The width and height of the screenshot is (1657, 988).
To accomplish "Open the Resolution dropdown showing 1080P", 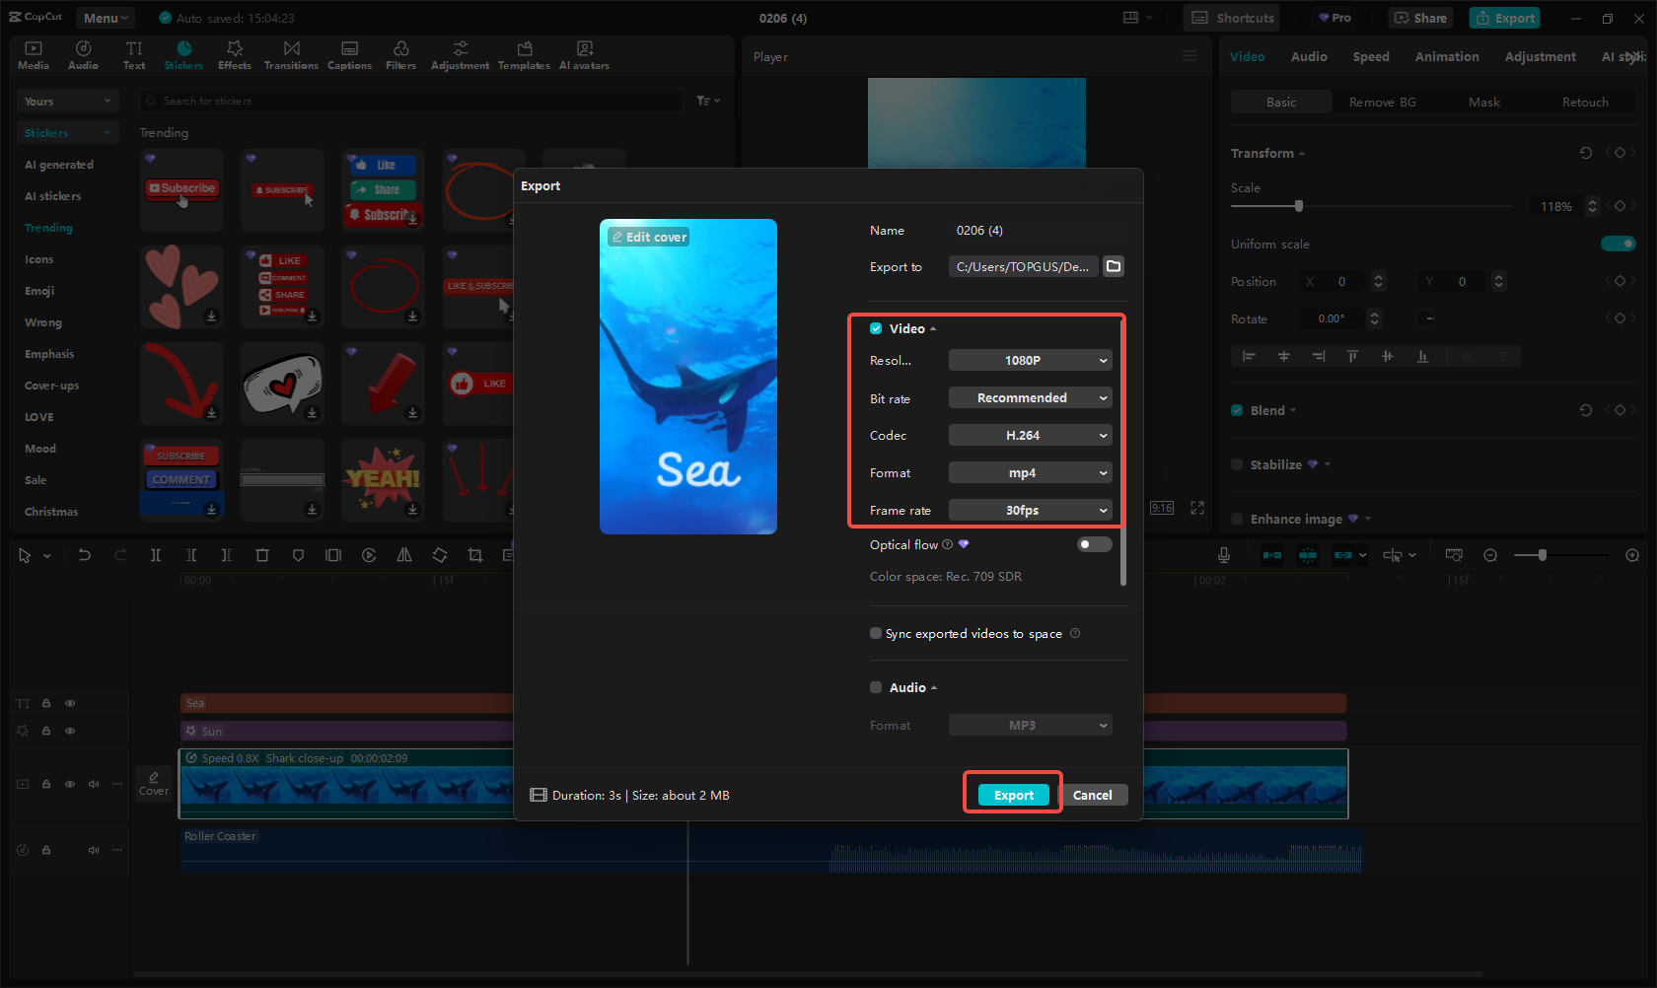I will click(1030, 360).
